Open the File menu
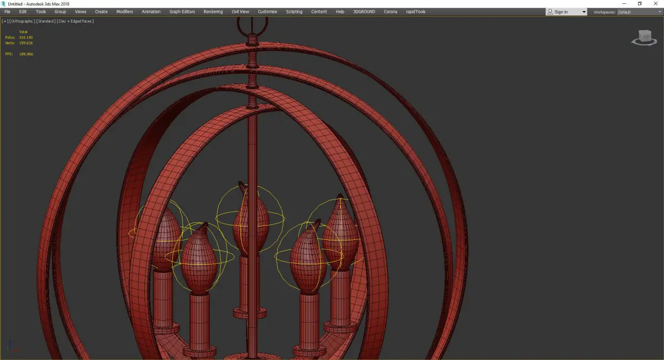The image size is (664, 360). coord(7,12)
